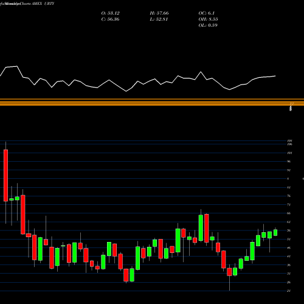
Task: Select the low value L: 52.81
Action: tap(159, 19)
